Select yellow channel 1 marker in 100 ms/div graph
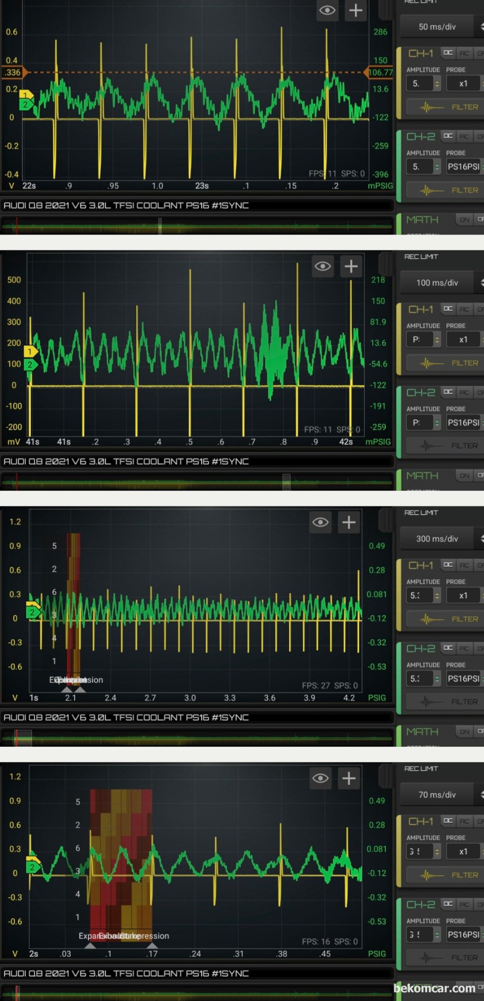Screen dimensions: 484x1001 tap(30, 351)
